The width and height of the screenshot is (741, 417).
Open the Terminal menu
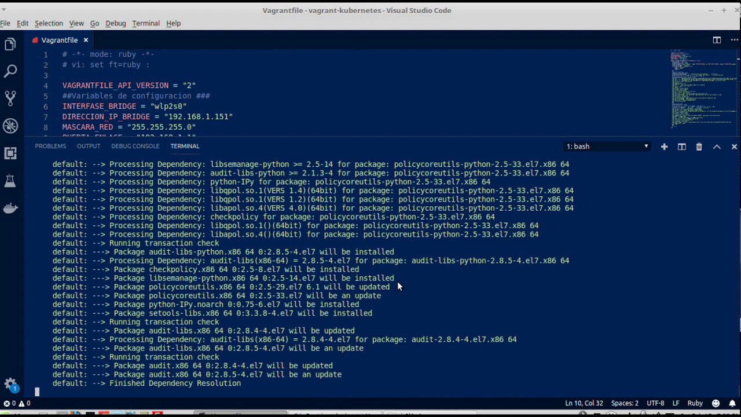146,23
